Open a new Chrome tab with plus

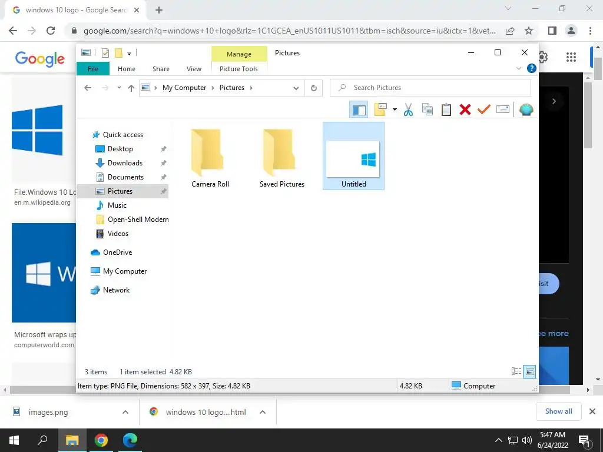(159, 10)
